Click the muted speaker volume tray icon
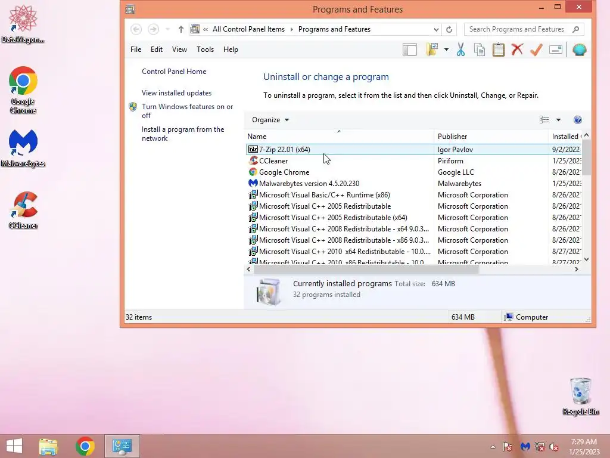610x458 pixels. (x=554, y=447)
